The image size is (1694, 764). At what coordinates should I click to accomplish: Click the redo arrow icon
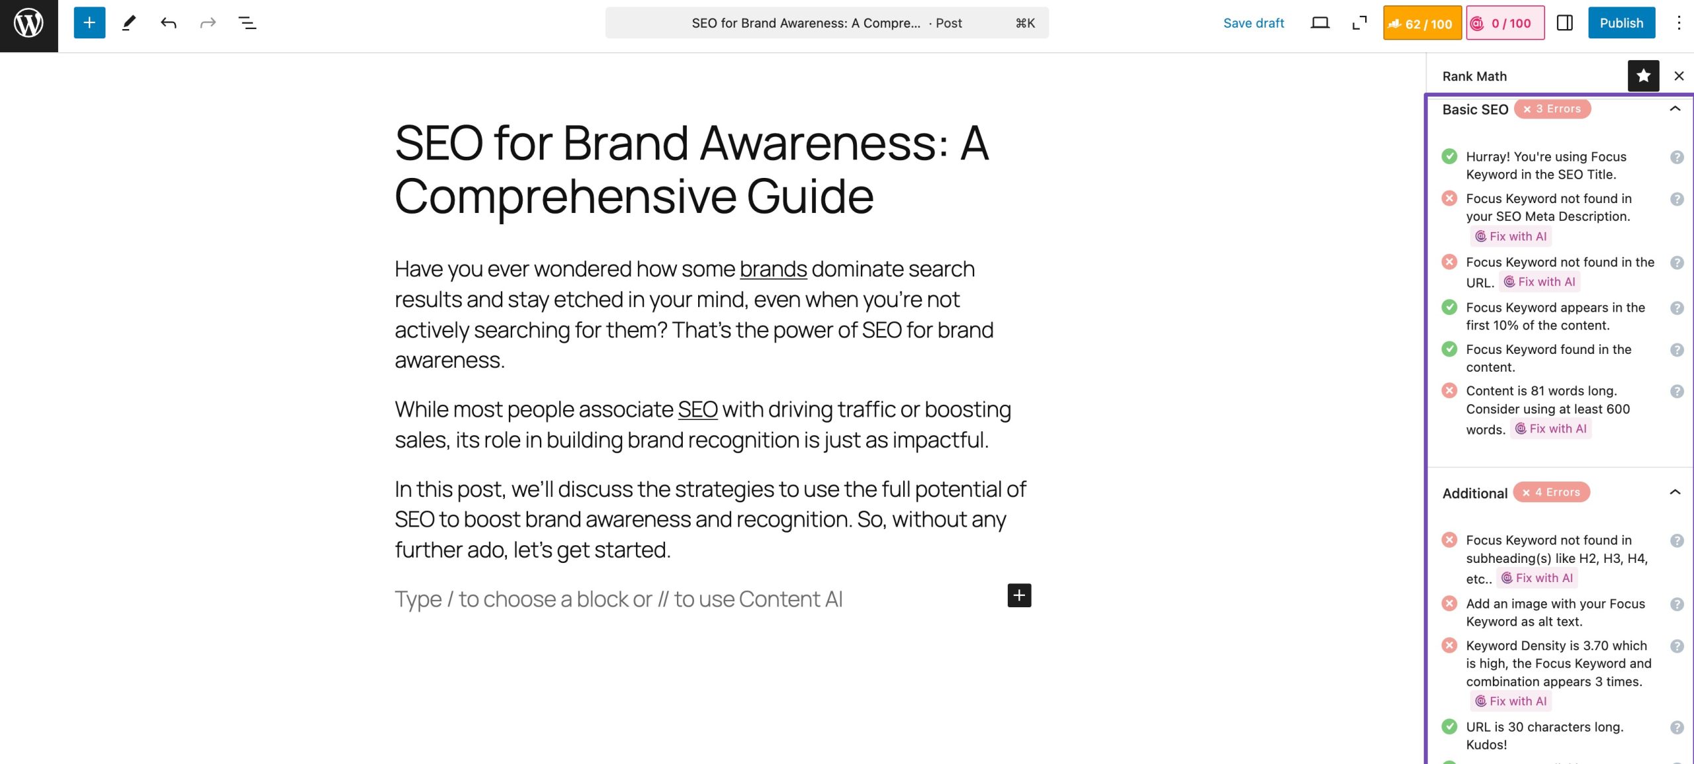click(x=207, y=22)
